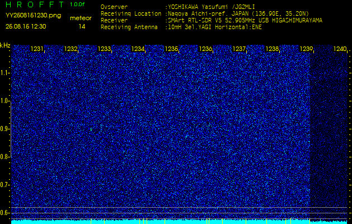The height and width of the screenshot is (224, 352).
Task: Click the Receiving Location label
Action: coord(131,13)
